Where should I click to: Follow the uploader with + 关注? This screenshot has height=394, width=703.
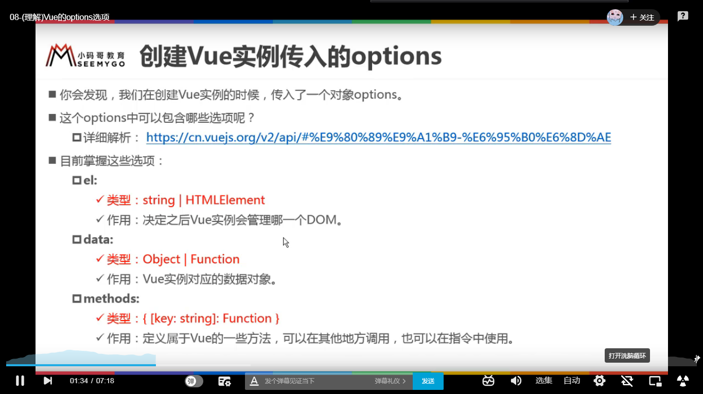(x=642, y=17)
